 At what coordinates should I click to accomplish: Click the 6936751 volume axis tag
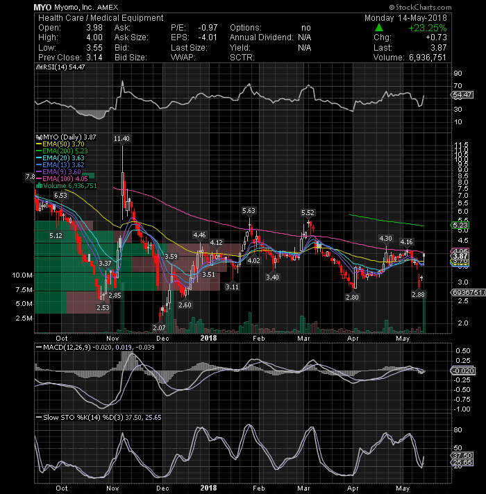coord(469,293)
